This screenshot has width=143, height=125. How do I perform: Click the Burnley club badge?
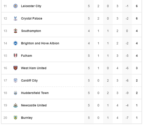[15, 118]
